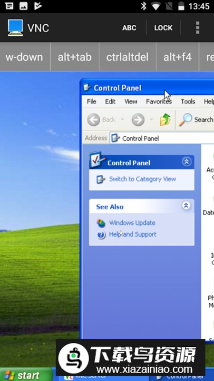Open the Help menu in Control Panel

209,101
